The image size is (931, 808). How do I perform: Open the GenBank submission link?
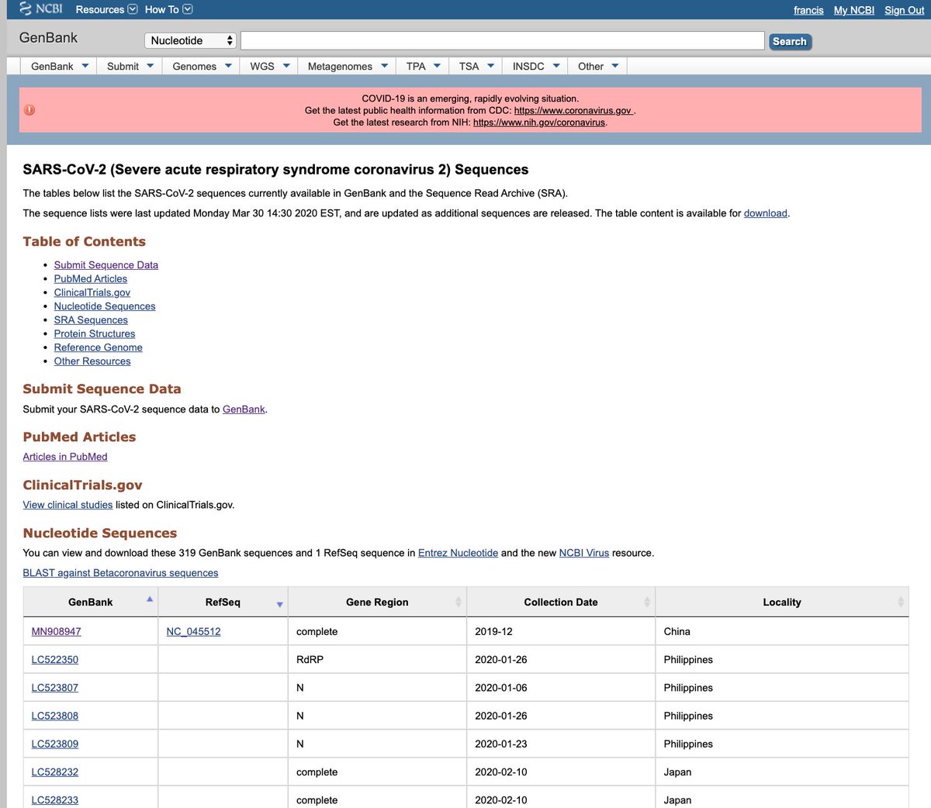[244, 409]
